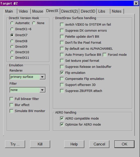Select the DirectX tab
Image resolution: width=140 pixels, height=157 pixels.
[x=52, y=11]
